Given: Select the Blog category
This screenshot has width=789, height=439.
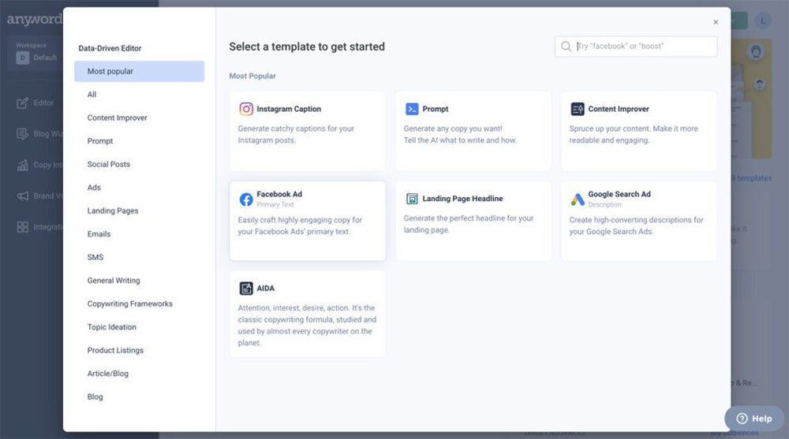Looking at the screenshot, I should [95, 396].
